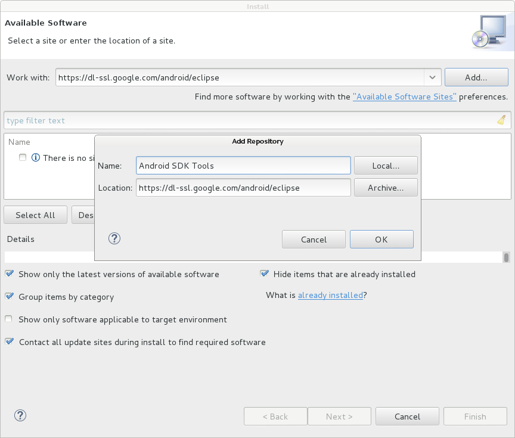Focus the repository Name field
515x438 pixels.
243,166
